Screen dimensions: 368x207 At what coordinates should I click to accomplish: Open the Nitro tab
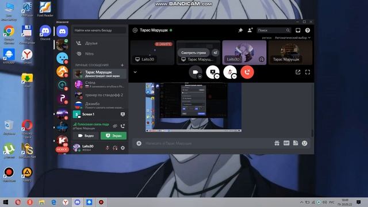click(99, 53)
